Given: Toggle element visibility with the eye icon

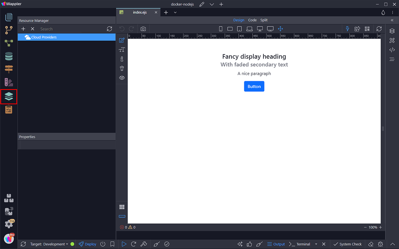Looking at the screenshot, I should pyautogui.click(x=122, y=77).
